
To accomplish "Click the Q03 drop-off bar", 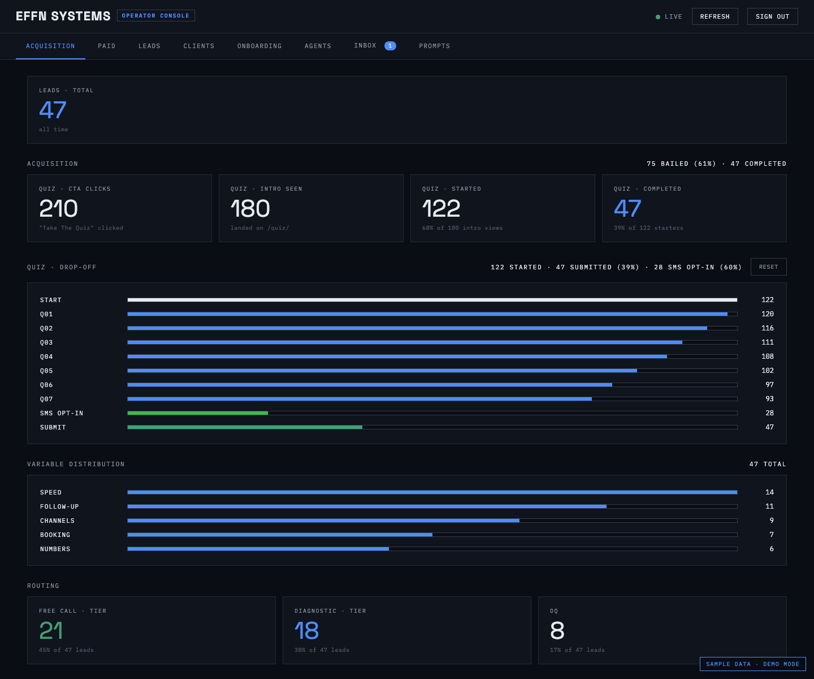I will click(432, 342).
